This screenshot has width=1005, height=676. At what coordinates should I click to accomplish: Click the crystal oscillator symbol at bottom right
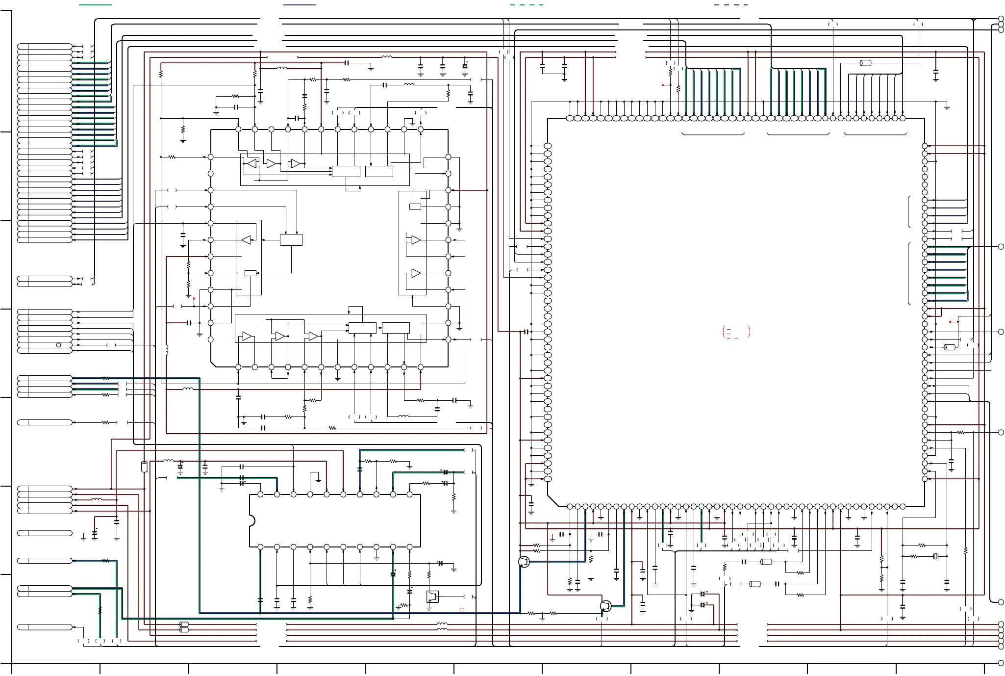(x=936, y=556)
